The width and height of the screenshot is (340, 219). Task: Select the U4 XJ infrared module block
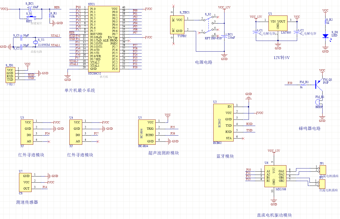[76, 132]
